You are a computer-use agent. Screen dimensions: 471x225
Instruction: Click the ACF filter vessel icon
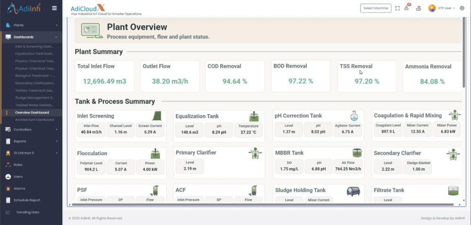click(254, 190)
